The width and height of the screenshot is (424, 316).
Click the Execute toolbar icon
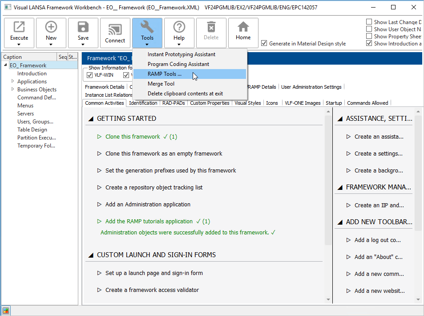coord(19,28)
